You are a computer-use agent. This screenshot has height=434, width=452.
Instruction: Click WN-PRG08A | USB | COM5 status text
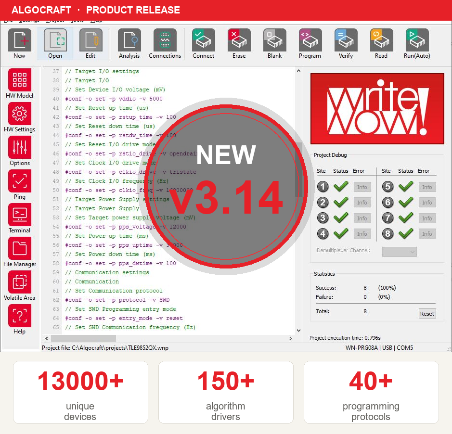pos(379,348)
